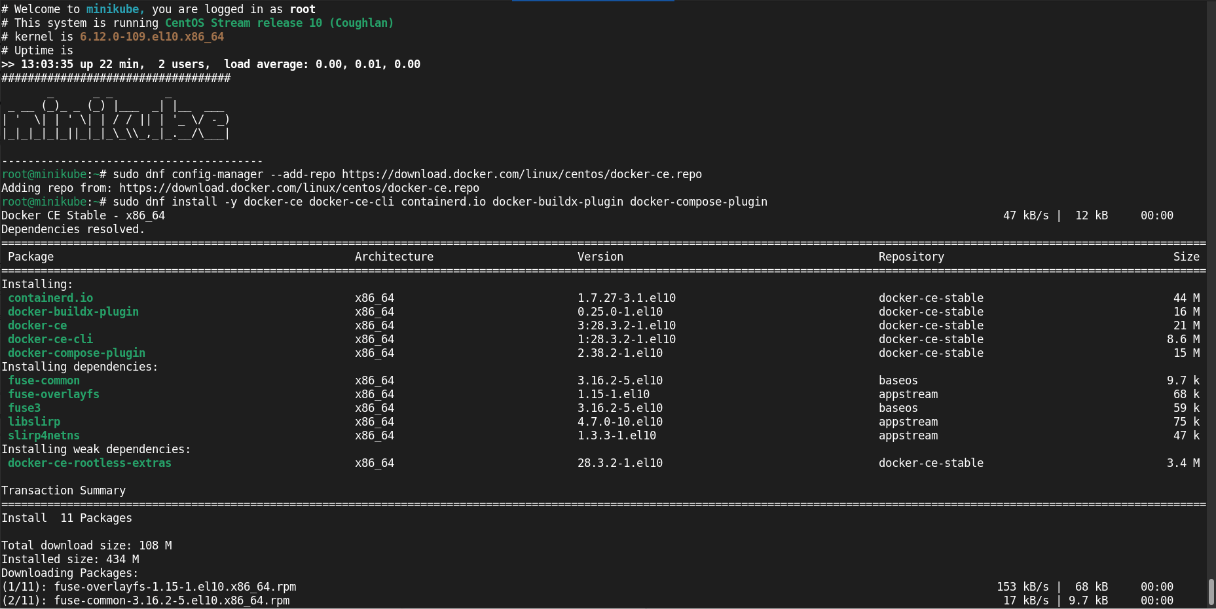Viewport: 1216px width, 609px height.
Task: Click version 1.7.27-3.1.el10 of containerd.io
Action: coord(627,298)
